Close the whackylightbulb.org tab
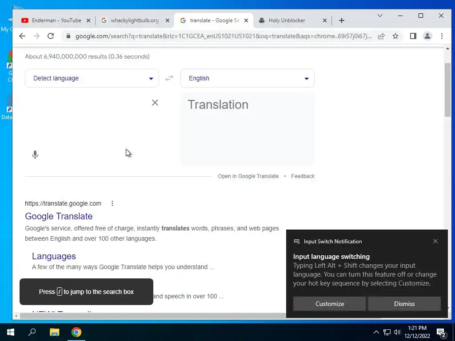Screen dimensions: 455x341 click(168, 20)
